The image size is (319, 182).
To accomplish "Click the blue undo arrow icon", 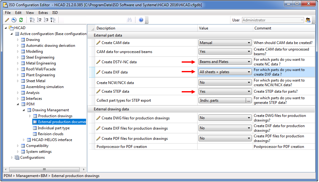I will coord(14,20).
